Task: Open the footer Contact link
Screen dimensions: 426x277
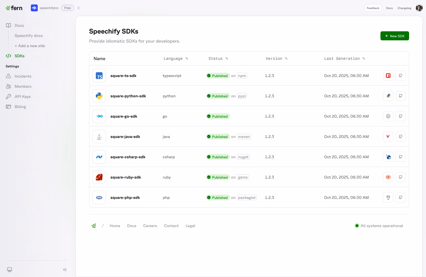Action: tap(171, 226)
